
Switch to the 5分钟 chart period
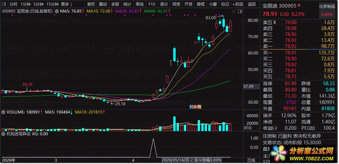tap(38, 4)
